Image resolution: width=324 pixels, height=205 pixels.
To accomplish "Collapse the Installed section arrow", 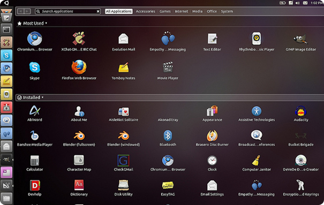I will tap(42, 97).
